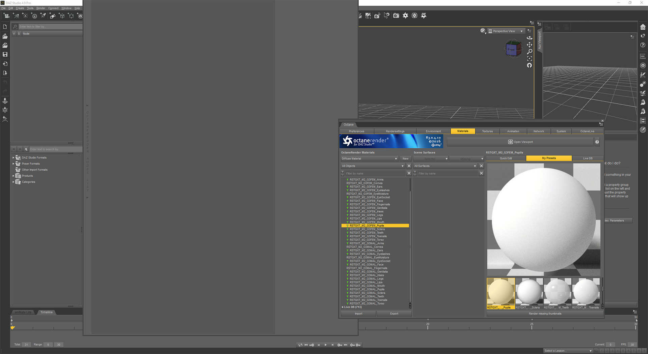Select the RSTGXT Sclera preset thumbnail
648x354 pixels.
click(529, 294)
